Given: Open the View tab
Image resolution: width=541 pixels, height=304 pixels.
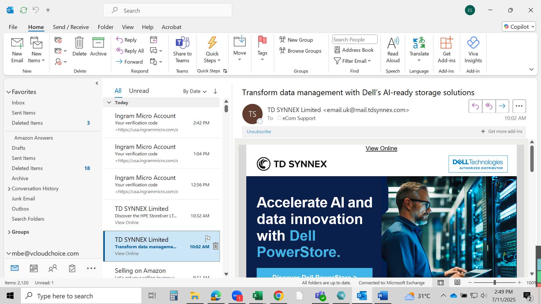Looking at the screenshot, I should click(128, 27).
